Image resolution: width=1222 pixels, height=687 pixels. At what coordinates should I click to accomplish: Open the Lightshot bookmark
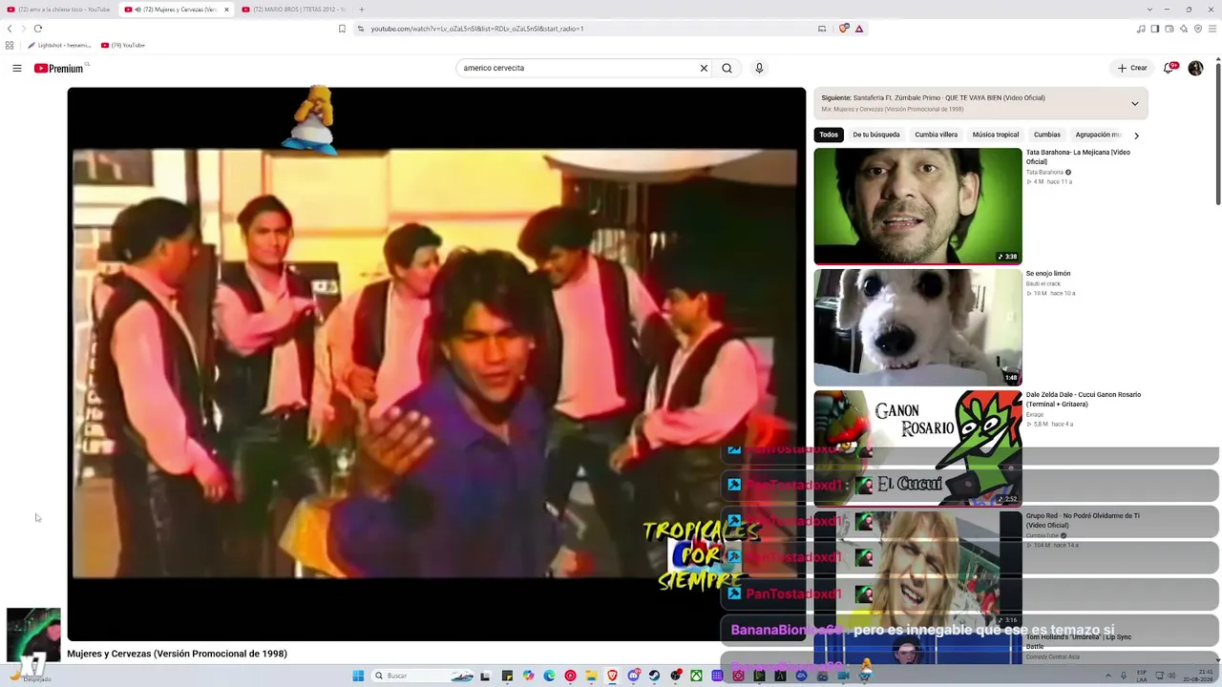59,45
